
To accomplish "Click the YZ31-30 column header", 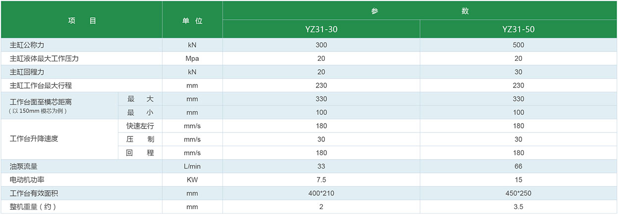I will pos(321,29).
